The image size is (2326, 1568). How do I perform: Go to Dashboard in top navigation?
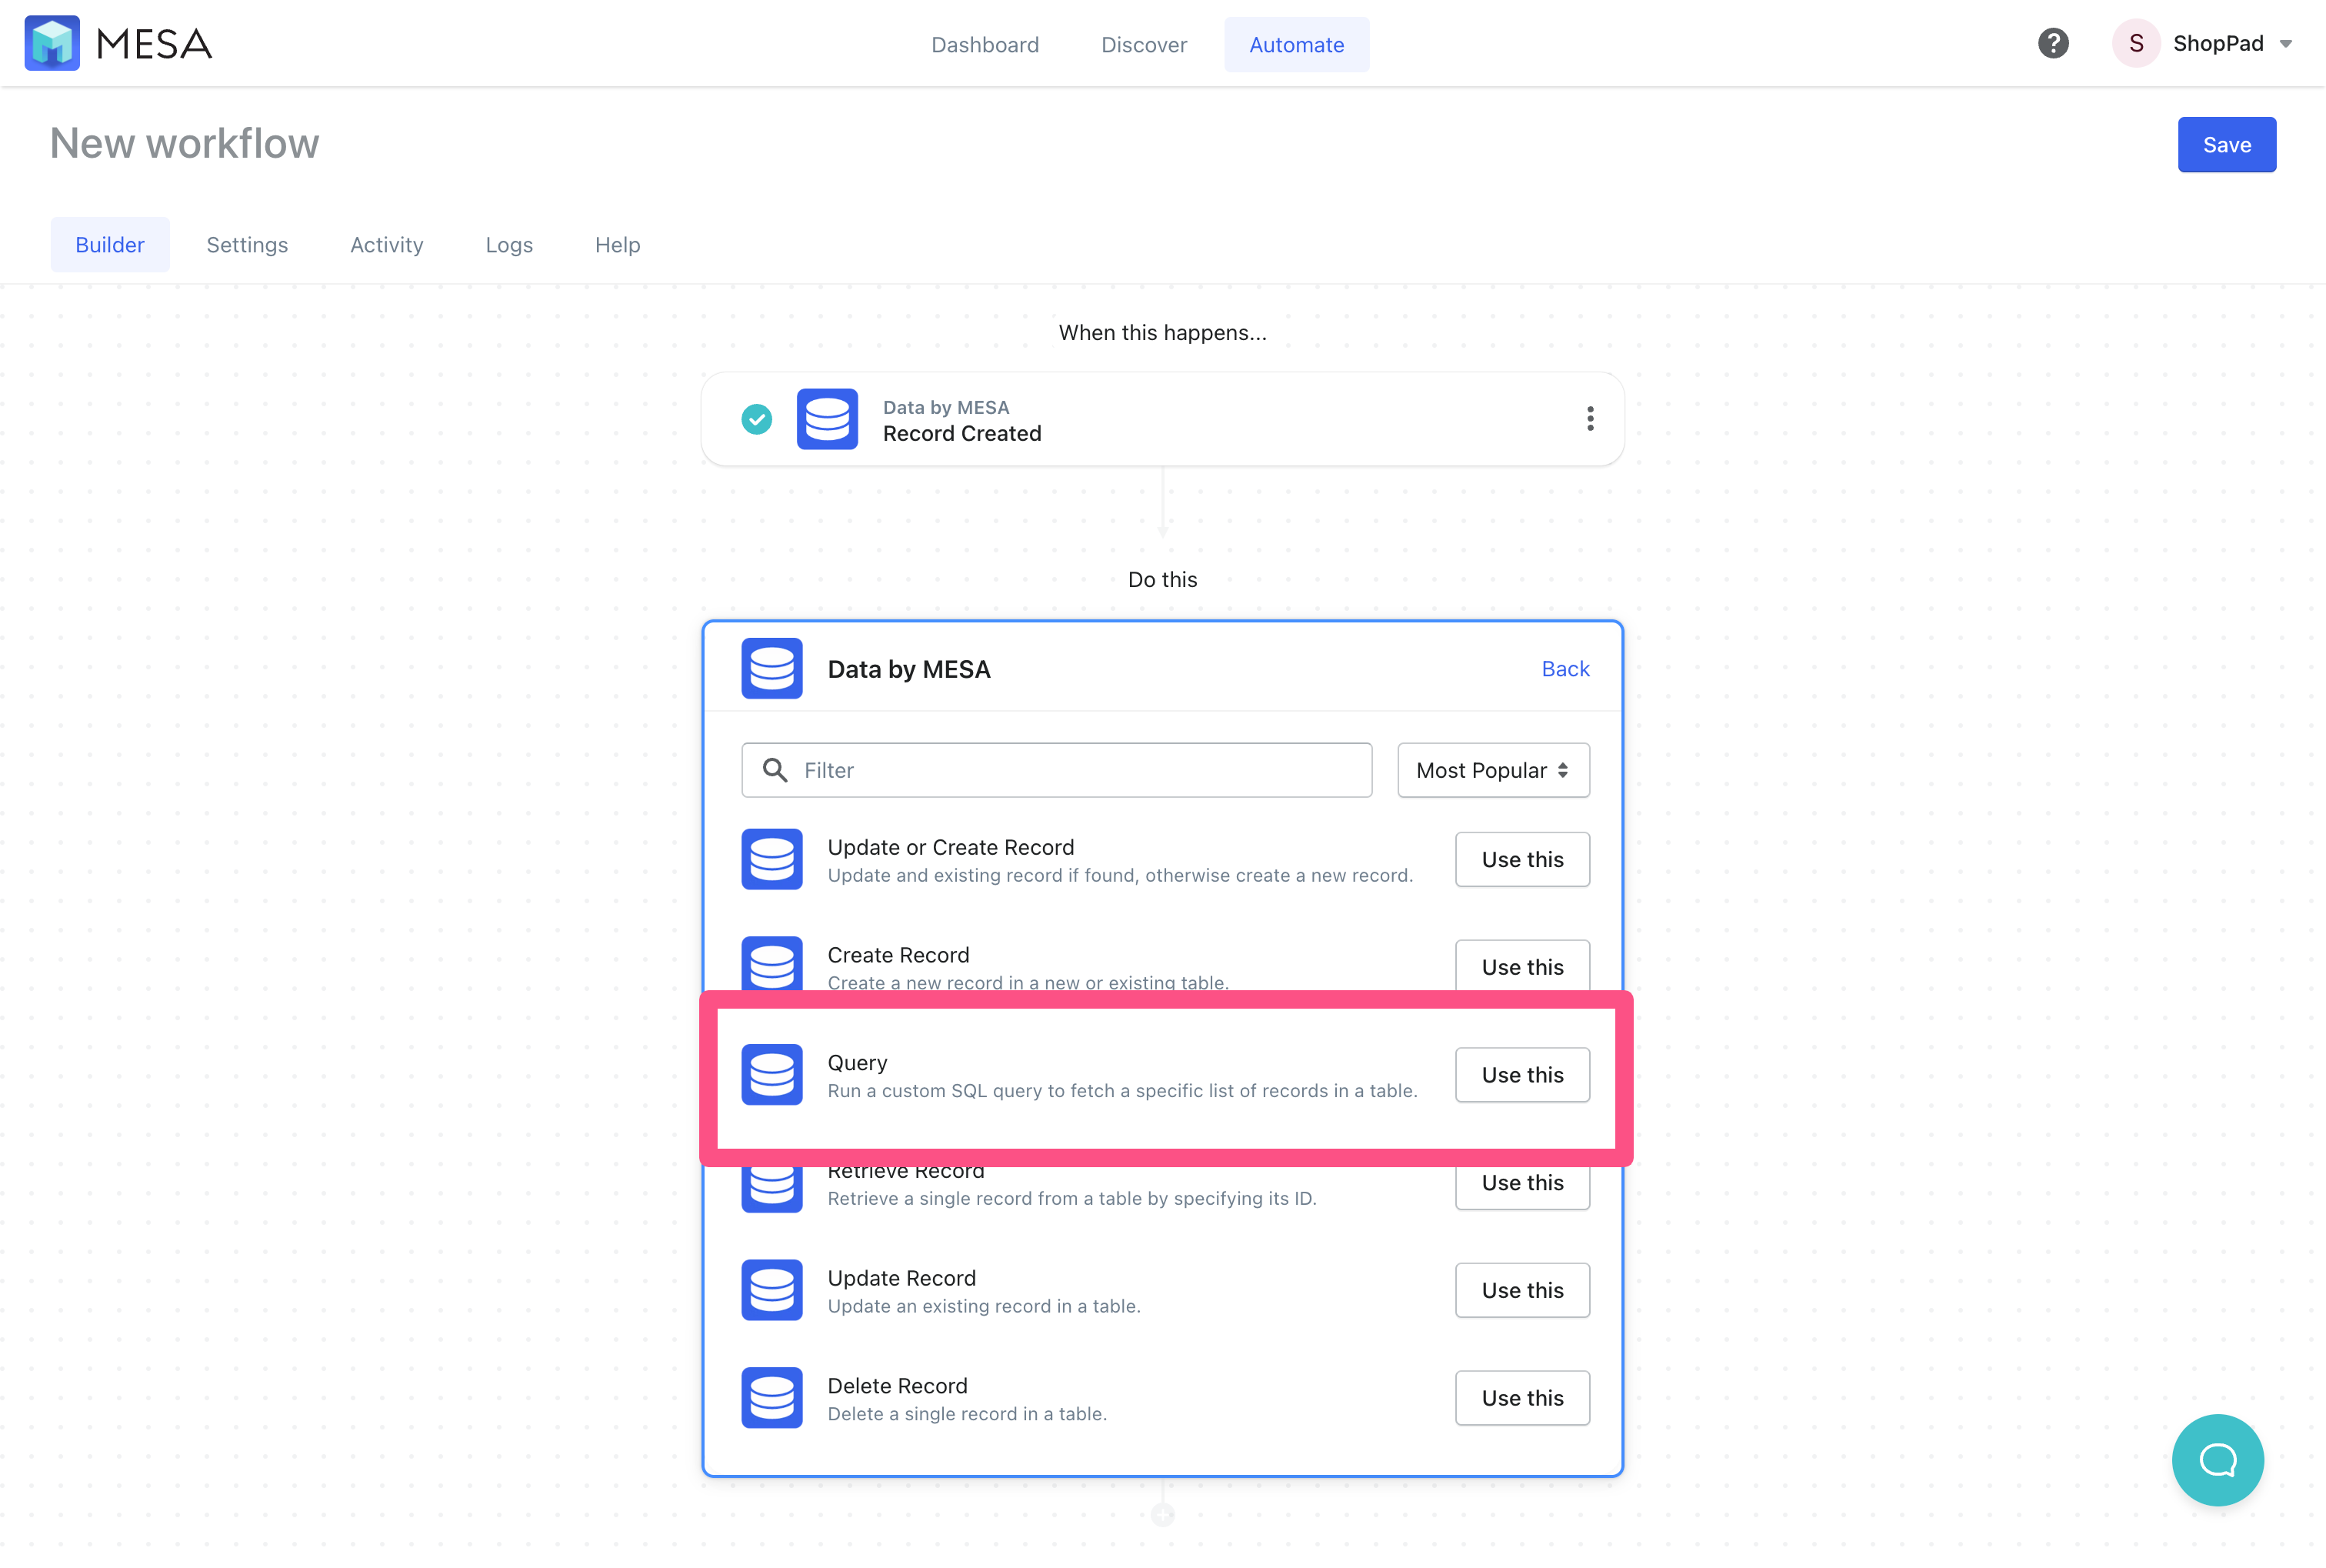[985, 45]
